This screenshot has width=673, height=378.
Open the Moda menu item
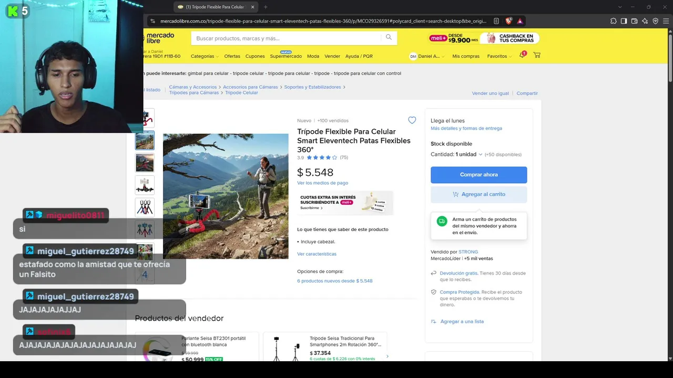(x=313, y=56)
